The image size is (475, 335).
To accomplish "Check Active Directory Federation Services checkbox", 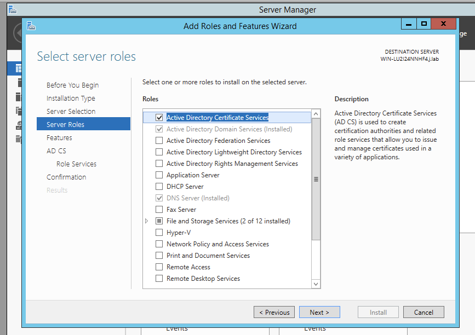I will [159, 141].
